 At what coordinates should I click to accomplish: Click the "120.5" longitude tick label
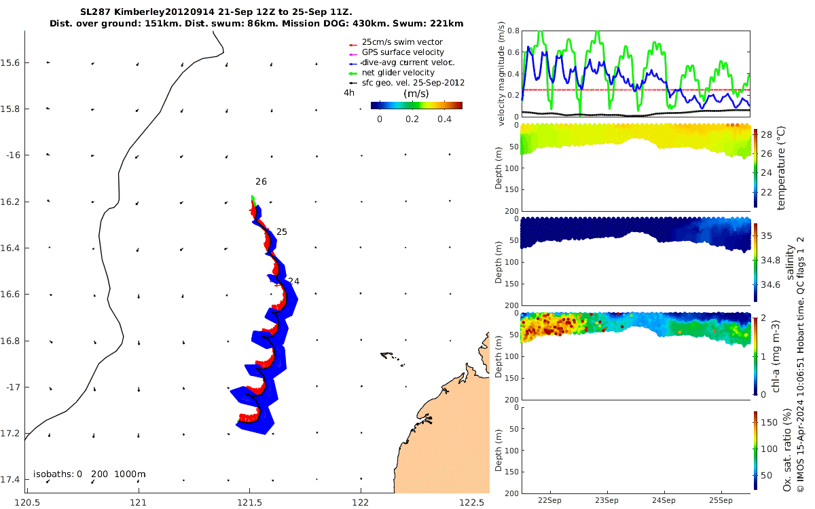pyautogui.click(x=26, y=502)
